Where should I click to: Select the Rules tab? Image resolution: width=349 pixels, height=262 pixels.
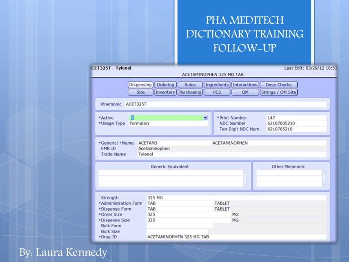point(190,85)
